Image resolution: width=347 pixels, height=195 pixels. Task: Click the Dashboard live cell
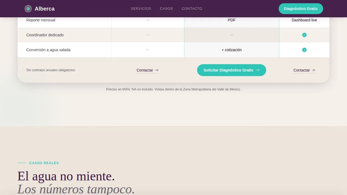pos(304,20)
